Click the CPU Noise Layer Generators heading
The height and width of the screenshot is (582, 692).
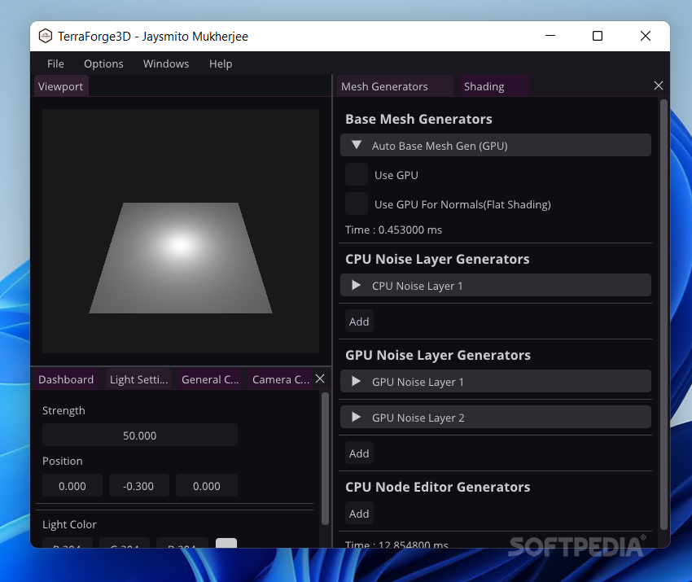[437, 259]
